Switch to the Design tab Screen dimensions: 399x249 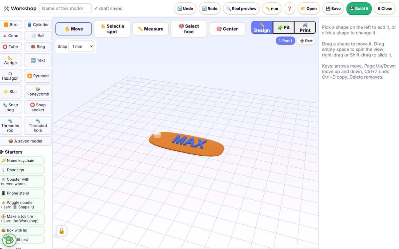pos(262,28)
